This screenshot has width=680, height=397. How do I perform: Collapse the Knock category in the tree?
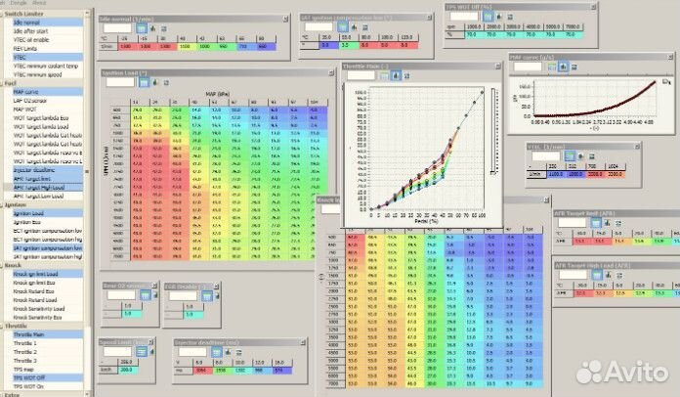[3, 264]
